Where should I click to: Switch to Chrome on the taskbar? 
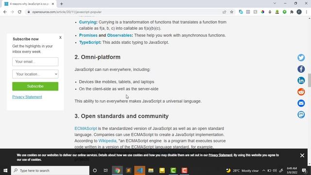pos(117,171)
